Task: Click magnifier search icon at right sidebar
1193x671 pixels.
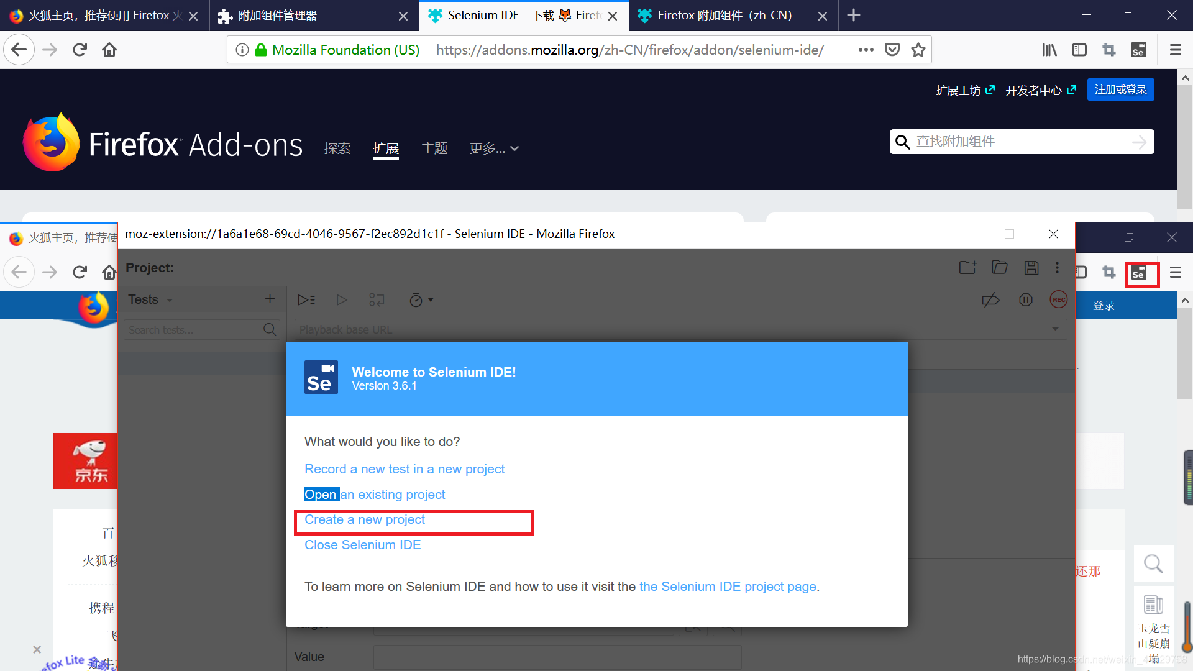Action: (1153, 564)
